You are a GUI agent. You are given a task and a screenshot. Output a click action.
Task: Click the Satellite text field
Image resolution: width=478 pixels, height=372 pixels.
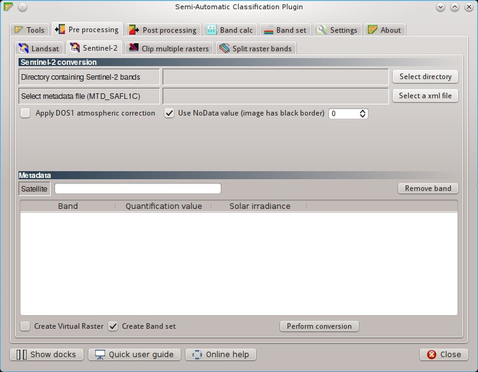[138, 188]
